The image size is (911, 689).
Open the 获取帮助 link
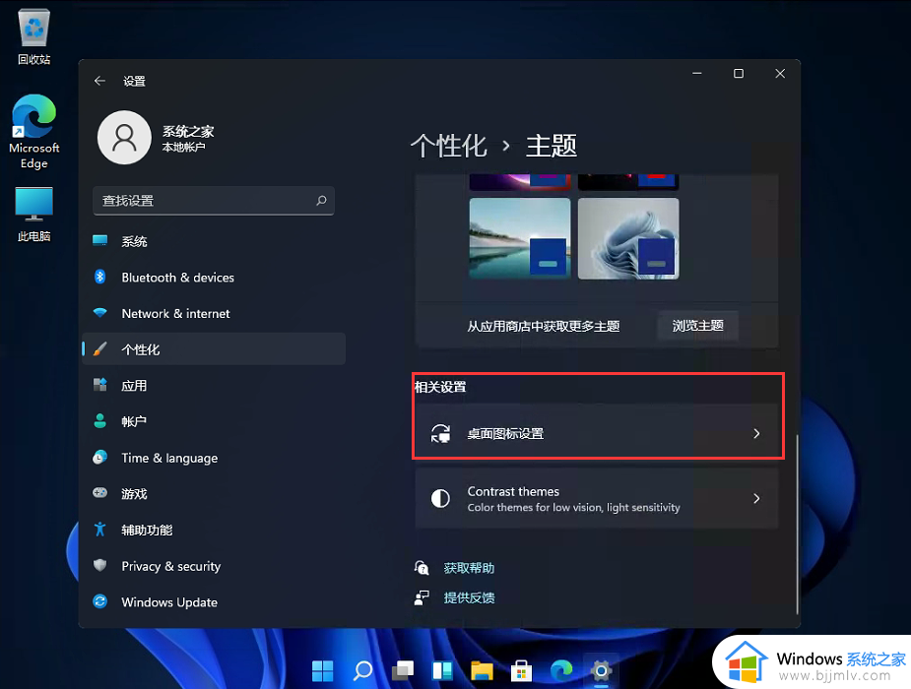tap(469, 568)
